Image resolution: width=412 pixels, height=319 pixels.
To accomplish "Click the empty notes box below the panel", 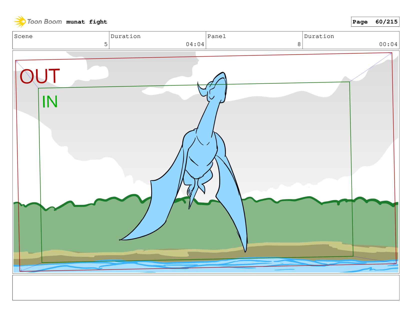I will [x=206, y=288].
